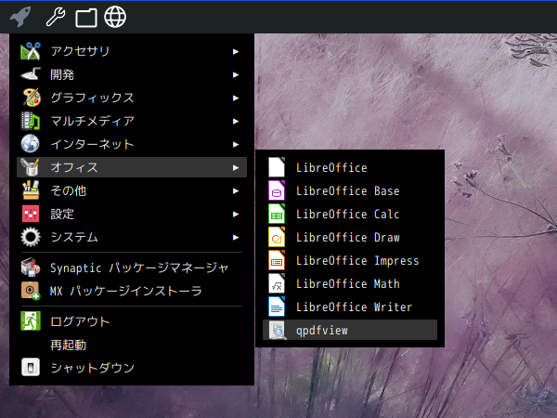This screenshot has width=557, height=418.
Task: Click the qpdfview magnifier icon
Action: point(278,330)
